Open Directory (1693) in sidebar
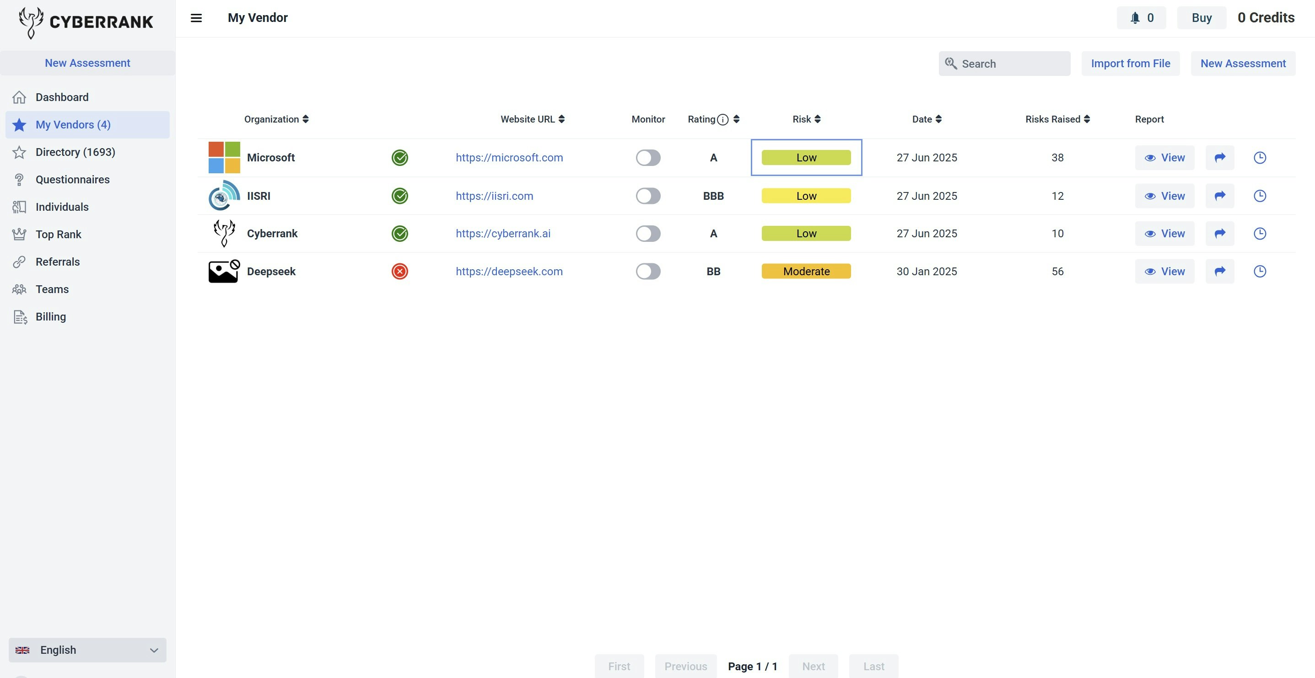This screenshot has width=1315, height=678. point(87,152)
